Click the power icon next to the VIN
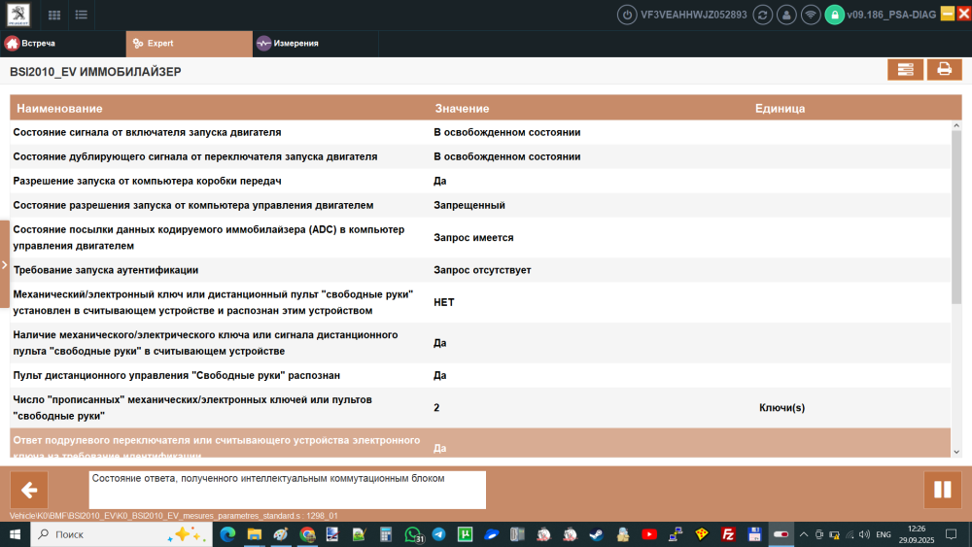The width and height of the screenshot is (972, 547). tap(627, 15)
